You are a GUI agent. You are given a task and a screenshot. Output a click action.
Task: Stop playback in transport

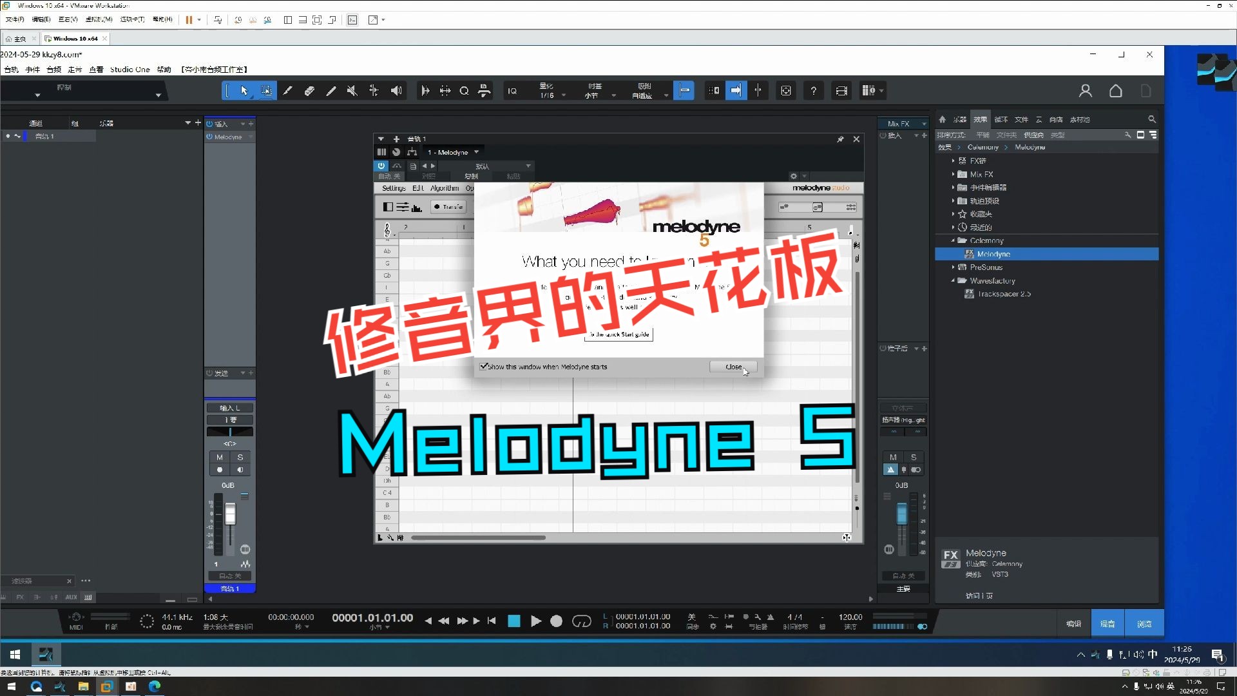514,621
